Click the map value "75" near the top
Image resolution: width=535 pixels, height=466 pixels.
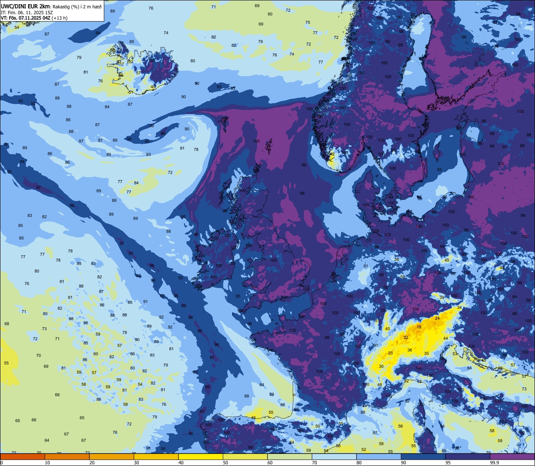tap(308, 23)
